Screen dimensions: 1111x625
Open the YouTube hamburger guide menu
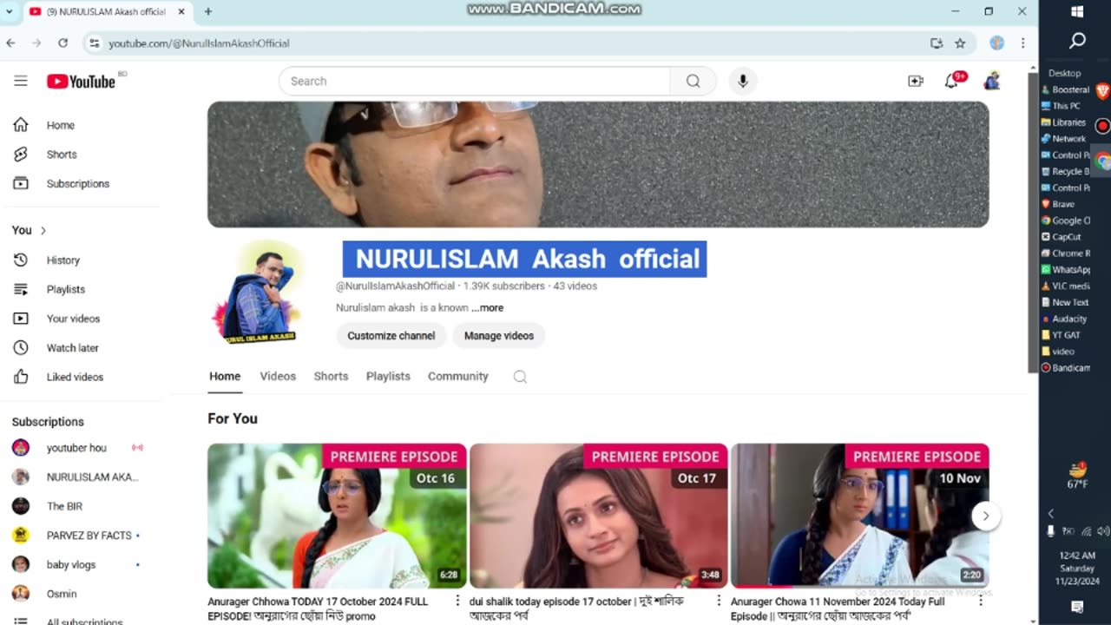click(21, 81)
